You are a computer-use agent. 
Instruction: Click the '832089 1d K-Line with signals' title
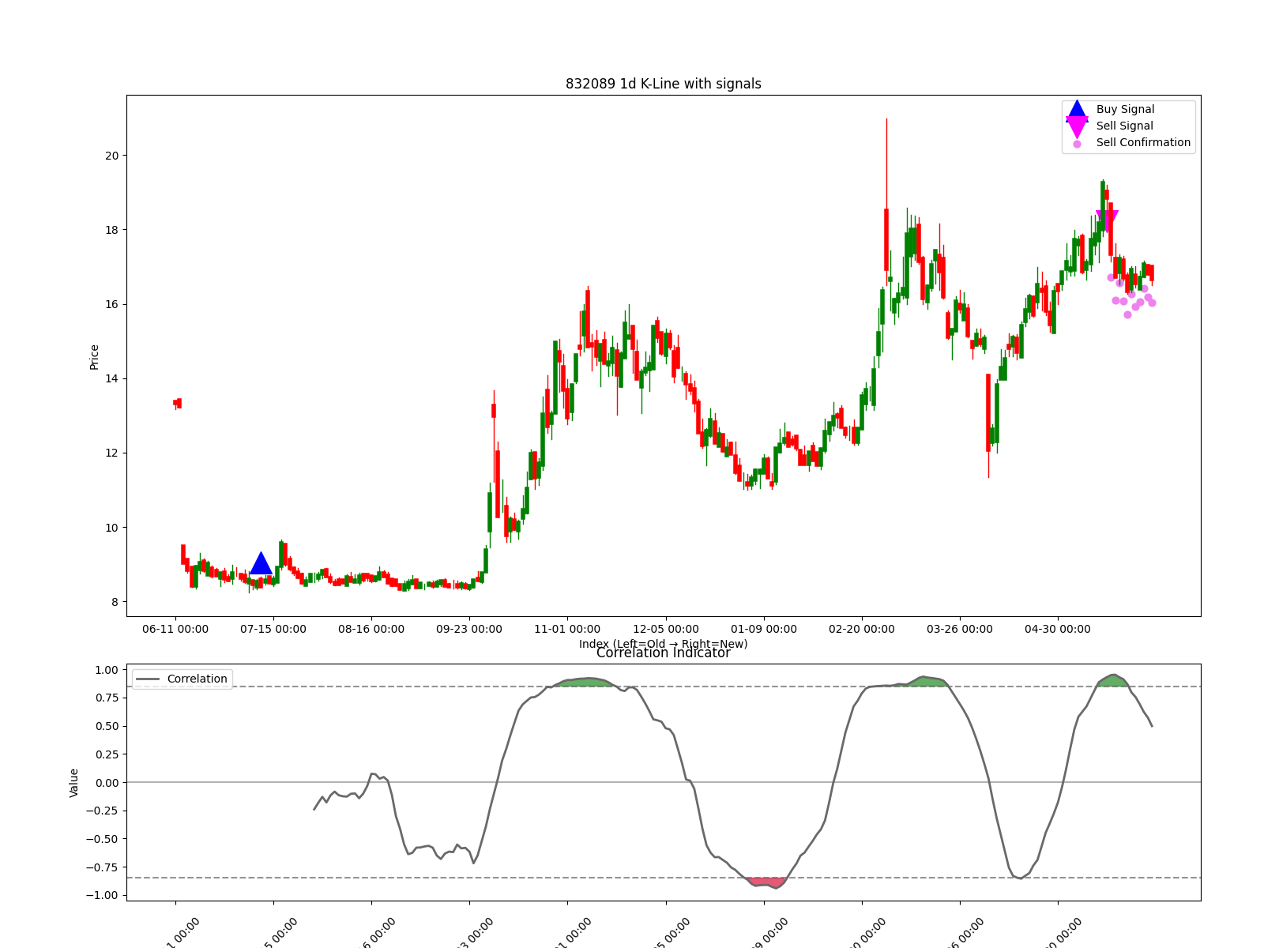click(x=664, y=84)
